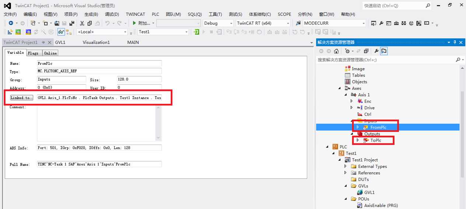Click the User ID input field

click(x=139, y=88)
